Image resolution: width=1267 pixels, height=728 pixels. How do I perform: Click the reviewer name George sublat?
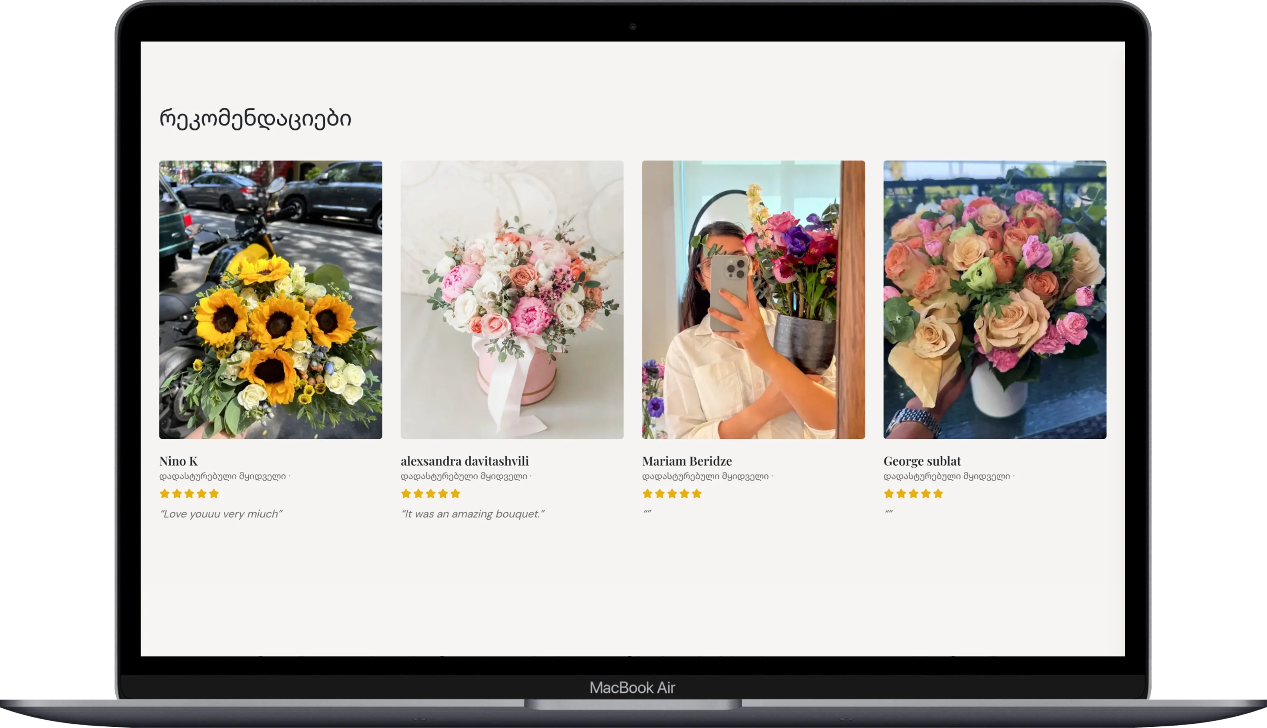[922, 461]
